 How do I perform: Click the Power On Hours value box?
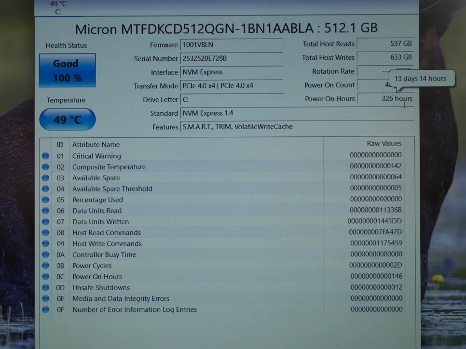click(x=385, y=98)
